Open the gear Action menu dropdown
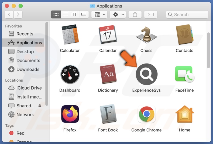The height and width of the screenshot is (144, 213). point(118,14)
